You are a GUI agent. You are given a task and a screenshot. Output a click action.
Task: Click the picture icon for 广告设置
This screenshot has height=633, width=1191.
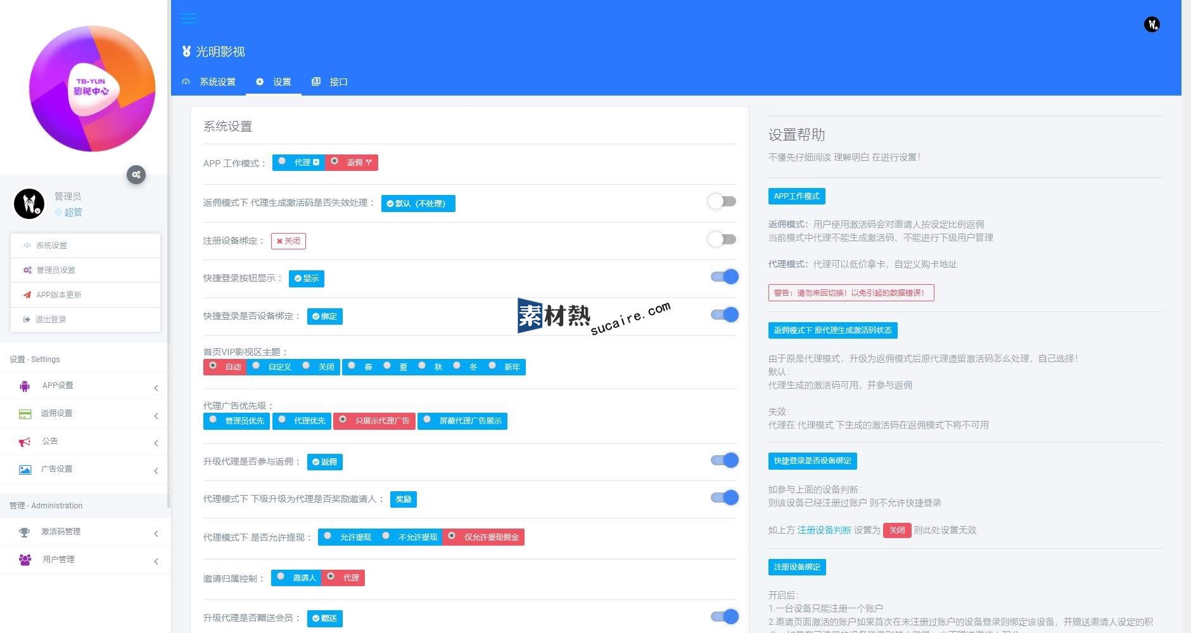(25, 470)
